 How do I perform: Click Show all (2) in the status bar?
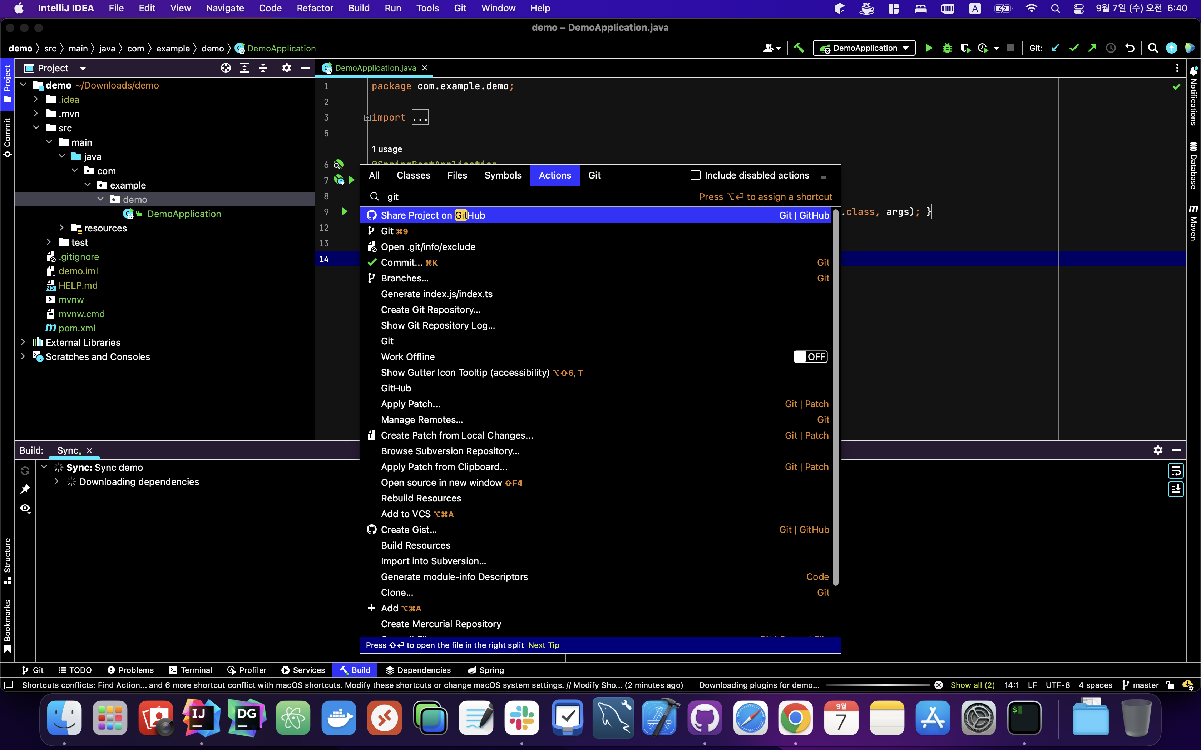(972, 685)
